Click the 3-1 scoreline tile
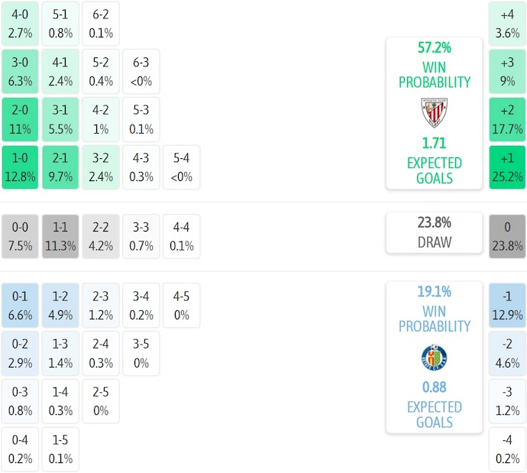 [60, 120]
